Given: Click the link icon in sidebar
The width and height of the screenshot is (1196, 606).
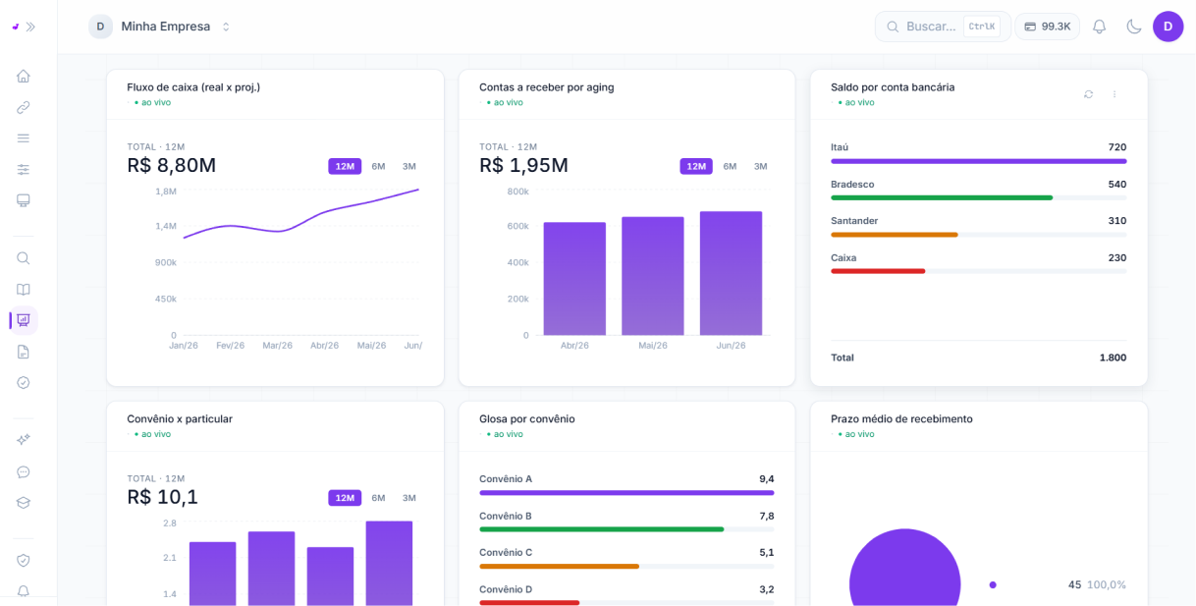Looking at the screenshot, I should coord(24,107).
